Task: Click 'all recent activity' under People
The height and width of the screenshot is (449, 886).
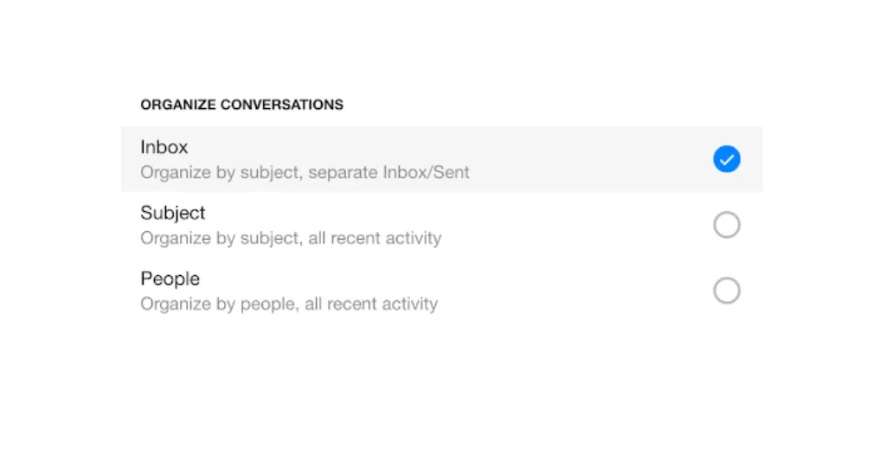Action: pos(371,304)
